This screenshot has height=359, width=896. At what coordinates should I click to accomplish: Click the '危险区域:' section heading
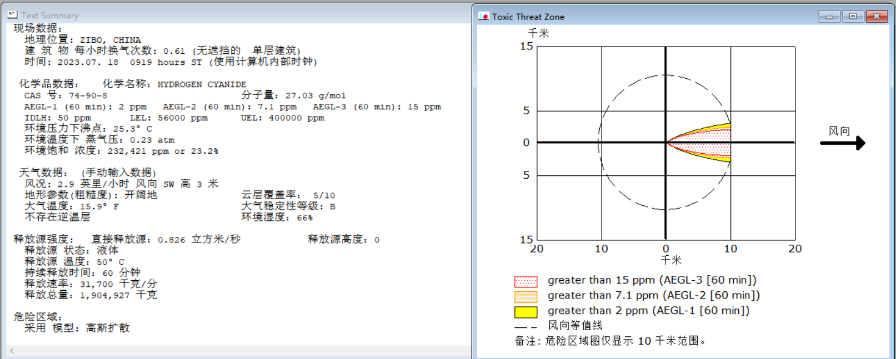pos(38,317)
